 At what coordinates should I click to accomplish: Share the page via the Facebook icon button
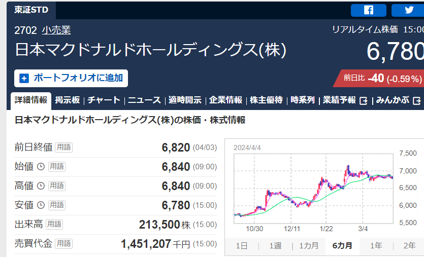coord(368,10)
